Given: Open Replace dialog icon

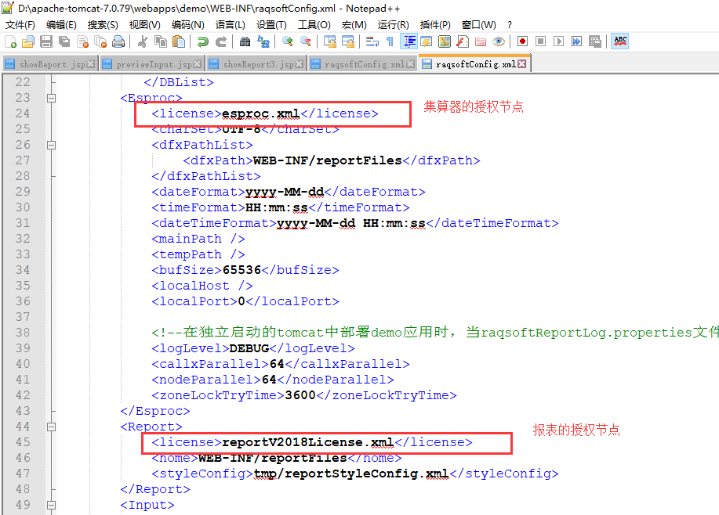Looking at the screenshot, I should [263, 41].
